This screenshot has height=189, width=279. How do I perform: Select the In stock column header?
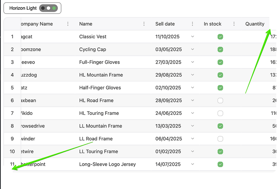(220, 24)
